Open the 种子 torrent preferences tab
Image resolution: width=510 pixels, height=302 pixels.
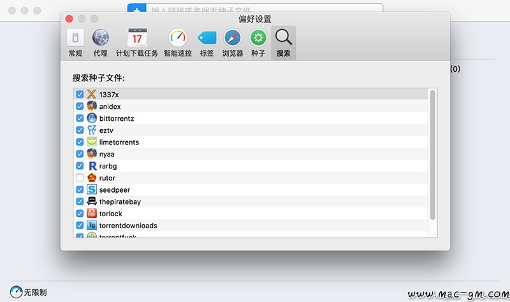258,43
